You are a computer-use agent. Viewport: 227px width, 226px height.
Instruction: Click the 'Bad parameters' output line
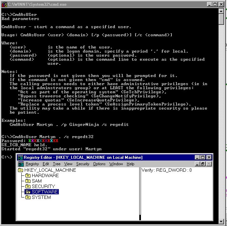20,19
